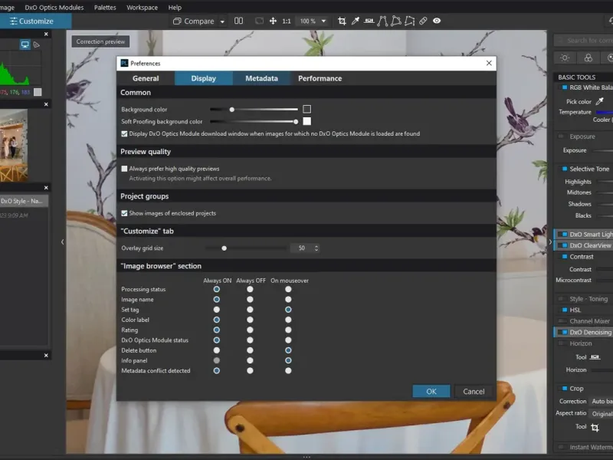Viewport: 613px width, 460px height.
Task: Collapse the left panel arrow
Action: (63, 242)
